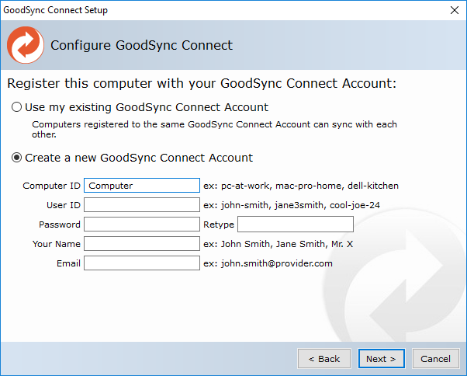Go back with the Back button

[323, 359]
